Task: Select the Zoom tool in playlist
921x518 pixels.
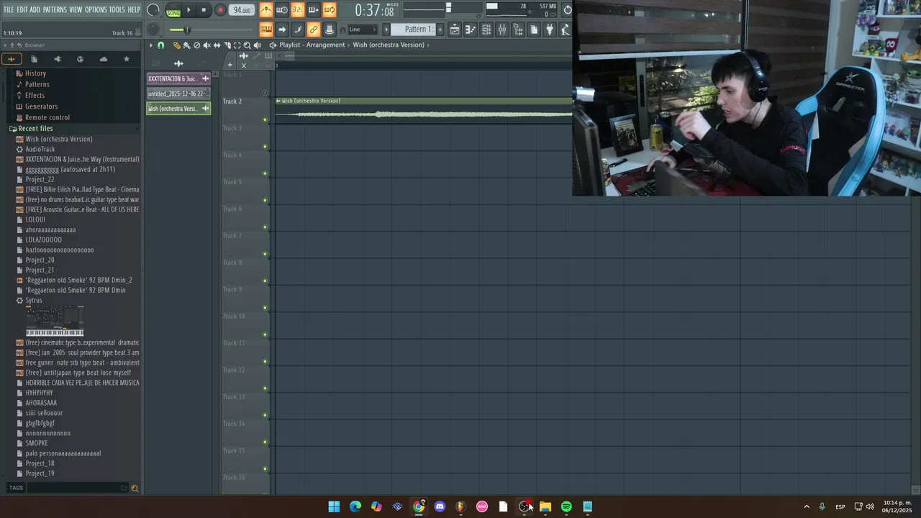Action: pyautogui.click(x=247, y=45)
